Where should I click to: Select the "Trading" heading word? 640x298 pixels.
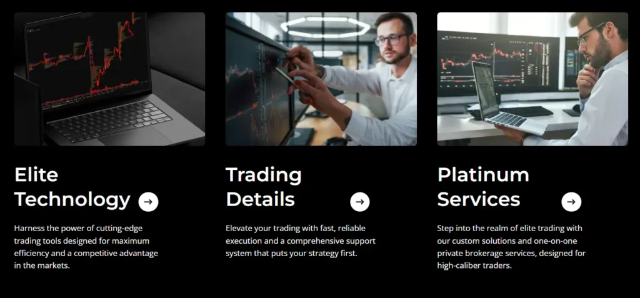(x=263, y=174)
